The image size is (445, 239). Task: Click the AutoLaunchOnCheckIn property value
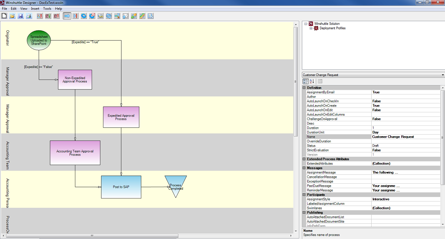click(x=406, y=101)
